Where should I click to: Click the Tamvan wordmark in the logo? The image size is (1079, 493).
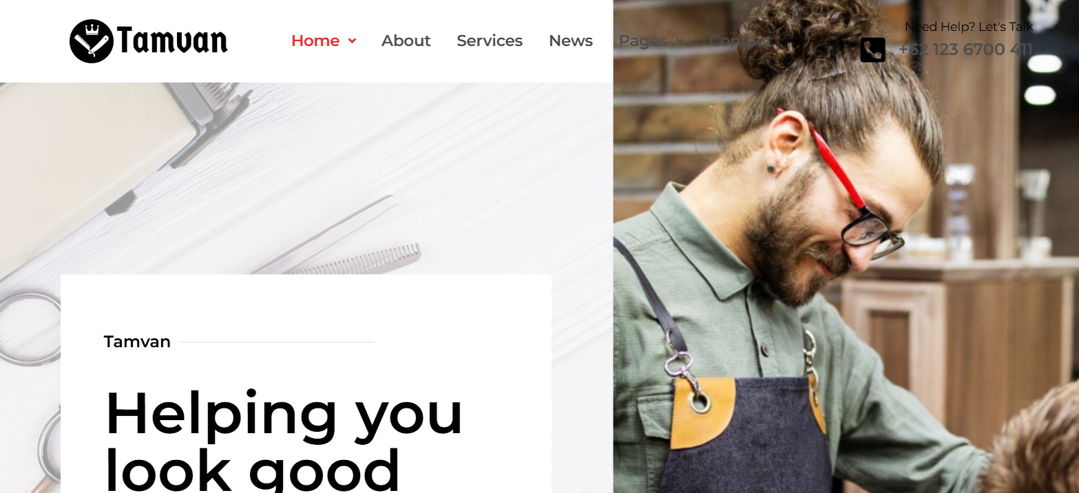pyautogui.click(x=172, y=41)
